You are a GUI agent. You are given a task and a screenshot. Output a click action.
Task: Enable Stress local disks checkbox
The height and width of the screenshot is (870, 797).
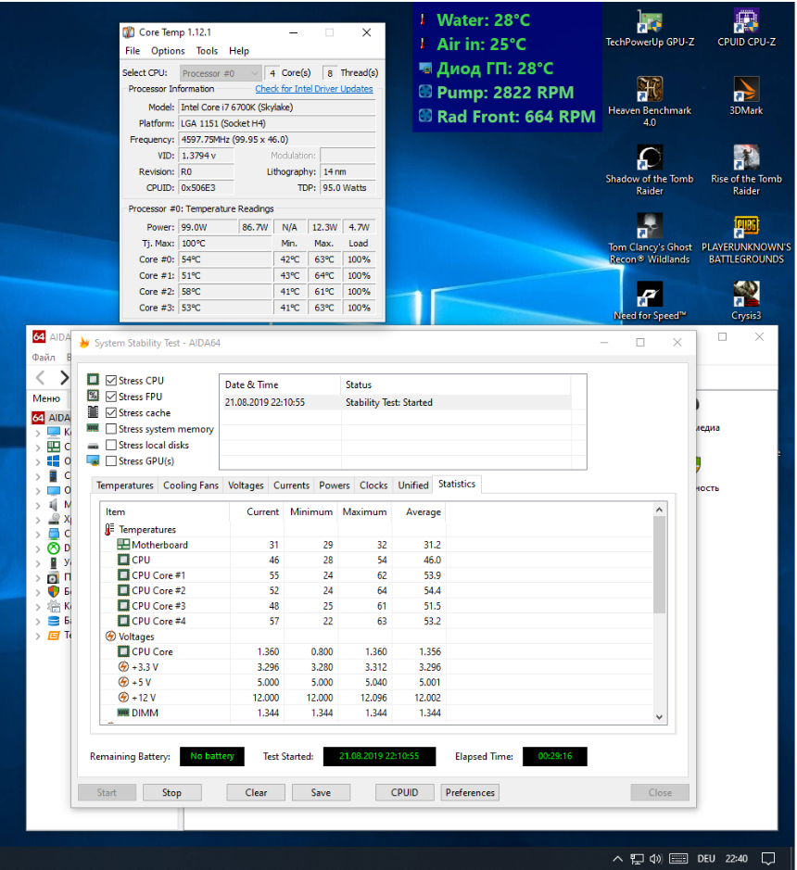pyautogui.click(x=111, y=445)
